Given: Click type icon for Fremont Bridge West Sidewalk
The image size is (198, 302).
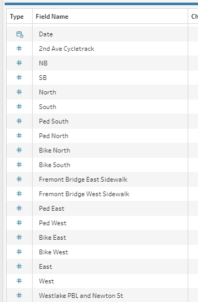Looking at the screenshot, I should (19, 194).
